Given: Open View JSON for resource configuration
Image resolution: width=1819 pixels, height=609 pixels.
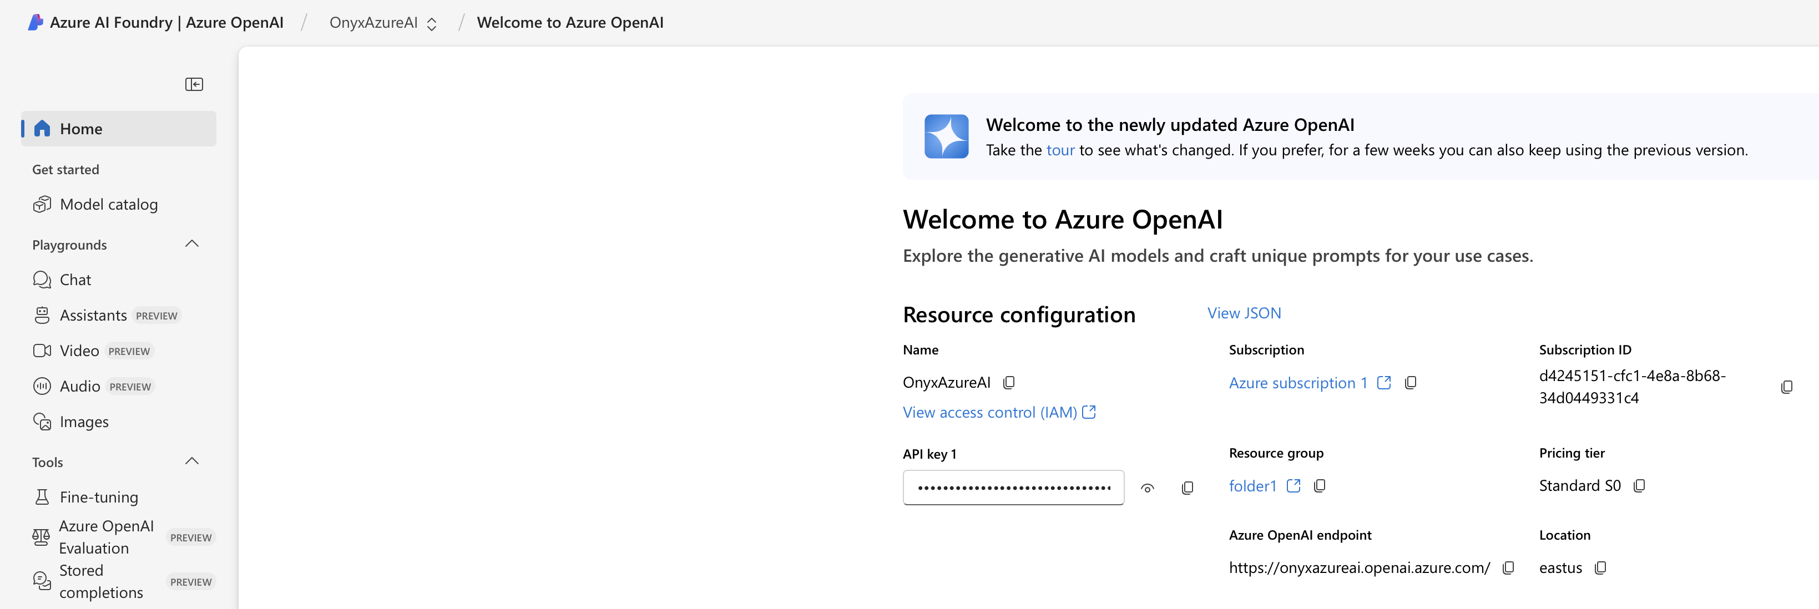Looking at the screenshot, I should click(1244, 313).
